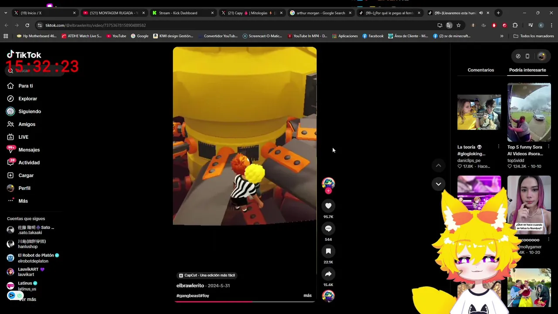Open options for La teoría video
This screenshot has height=314, width=558.
(x=498, y=147)
